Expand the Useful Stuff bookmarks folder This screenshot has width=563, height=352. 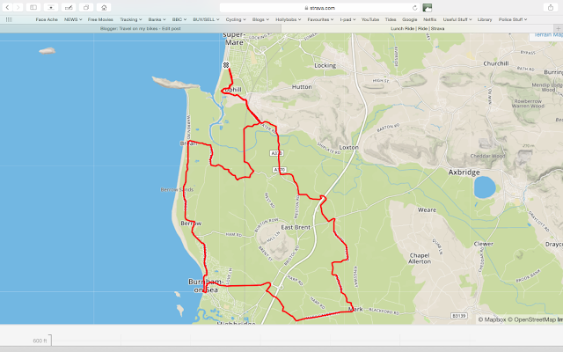(x=457, y=19)
